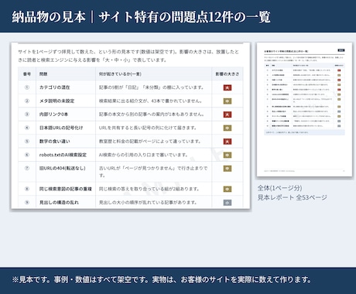Screen dimensions: 356x294
Task: Click the 中 badge in メタ説明の未設定 row
Action: 228,101
